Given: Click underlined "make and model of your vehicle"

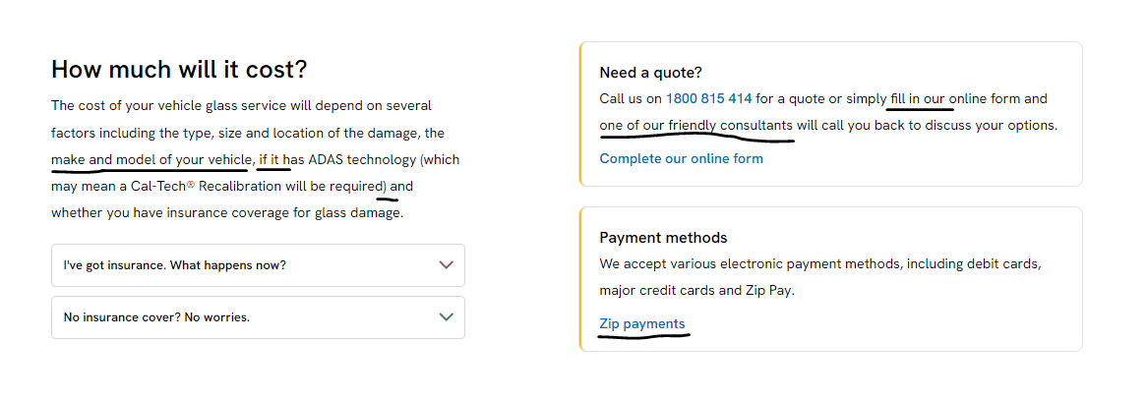Looking at the screenshot, I should pyautogui.click(x=151, y=159).
